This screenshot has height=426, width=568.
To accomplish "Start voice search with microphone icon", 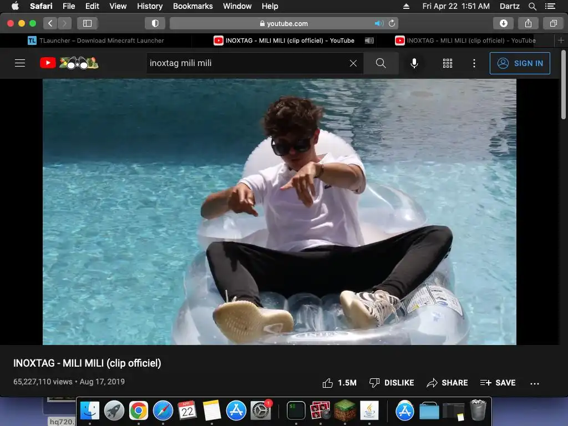I will (x=414, y=63).
